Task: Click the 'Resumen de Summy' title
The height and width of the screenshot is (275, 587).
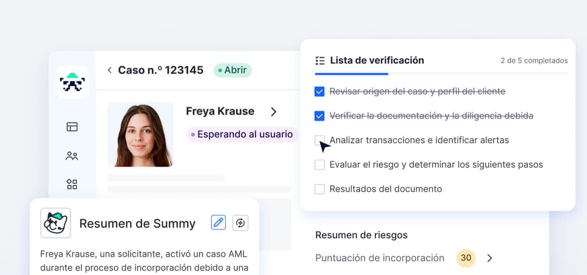Action: click(x=138, y=223)
